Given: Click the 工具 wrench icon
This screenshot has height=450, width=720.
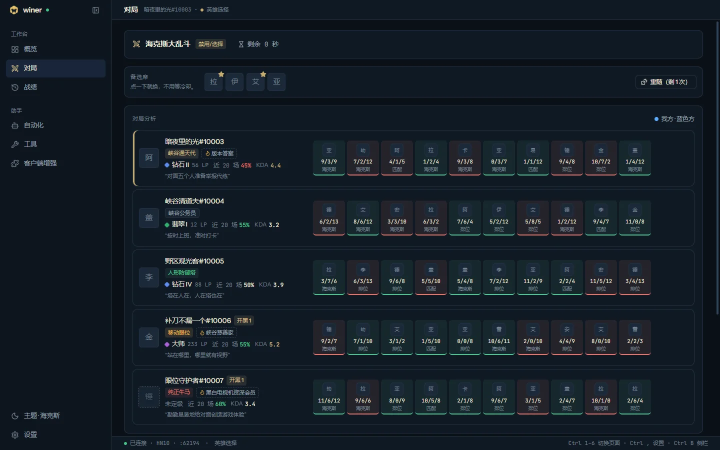Looking at the screenshot, I should (15, 144).
